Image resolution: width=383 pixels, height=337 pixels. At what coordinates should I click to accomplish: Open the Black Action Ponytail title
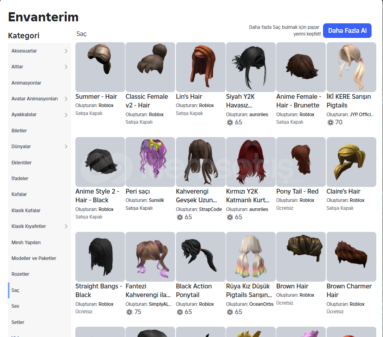point(194,290)
